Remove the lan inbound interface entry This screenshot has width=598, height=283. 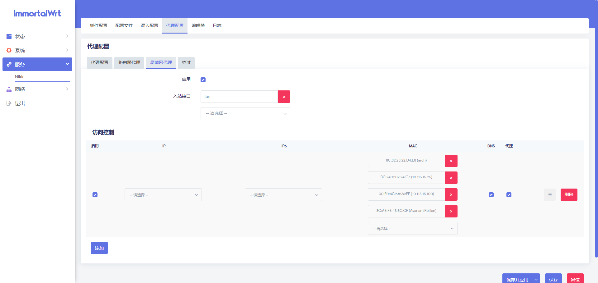(x=284, y=97)
